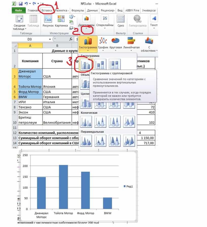Click the Ряд1 legend entry in chart

[x=128, y=186]
